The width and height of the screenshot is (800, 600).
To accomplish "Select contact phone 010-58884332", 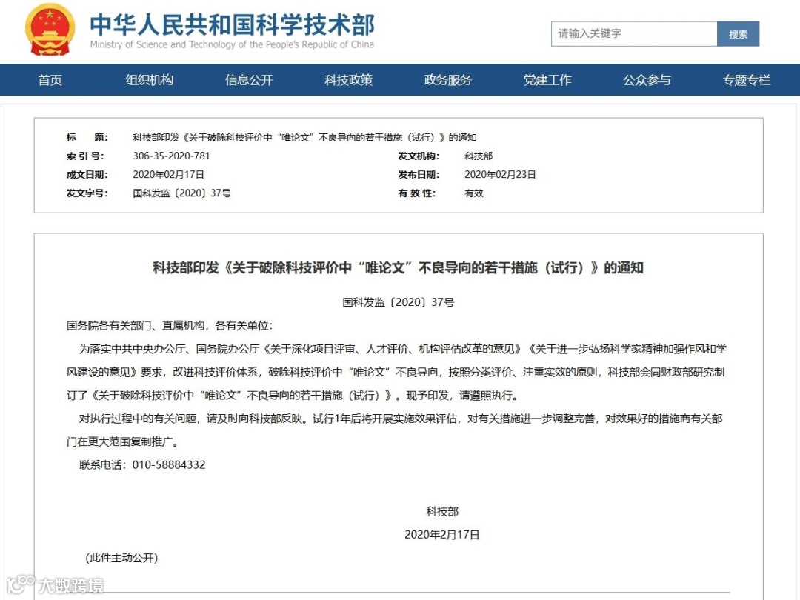I will pyautogui.click(x=169, y=464).
